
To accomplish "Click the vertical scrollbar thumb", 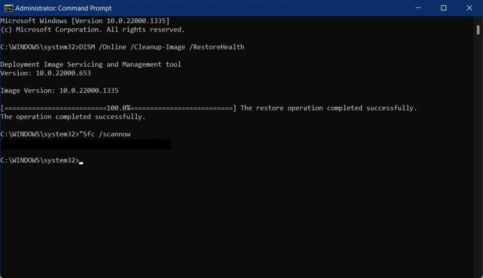I will 478,30.
